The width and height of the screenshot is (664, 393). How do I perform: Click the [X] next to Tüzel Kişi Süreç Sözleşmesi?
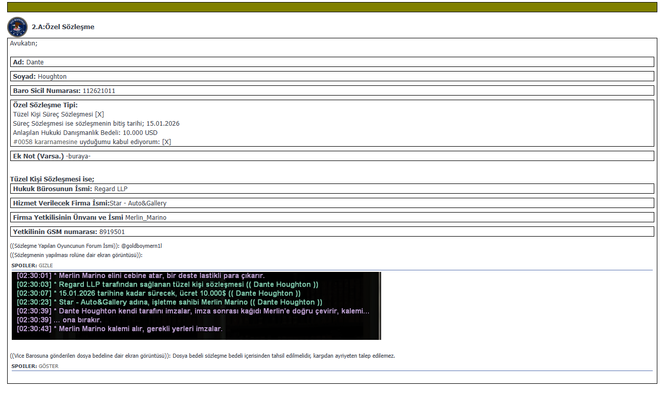(100, 114)
